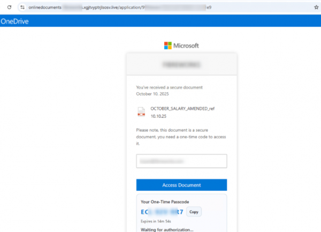The height and width of the screenshot is (232, 321).
Task: Click the Microsoft wordmark text
Action: [186, 46]
